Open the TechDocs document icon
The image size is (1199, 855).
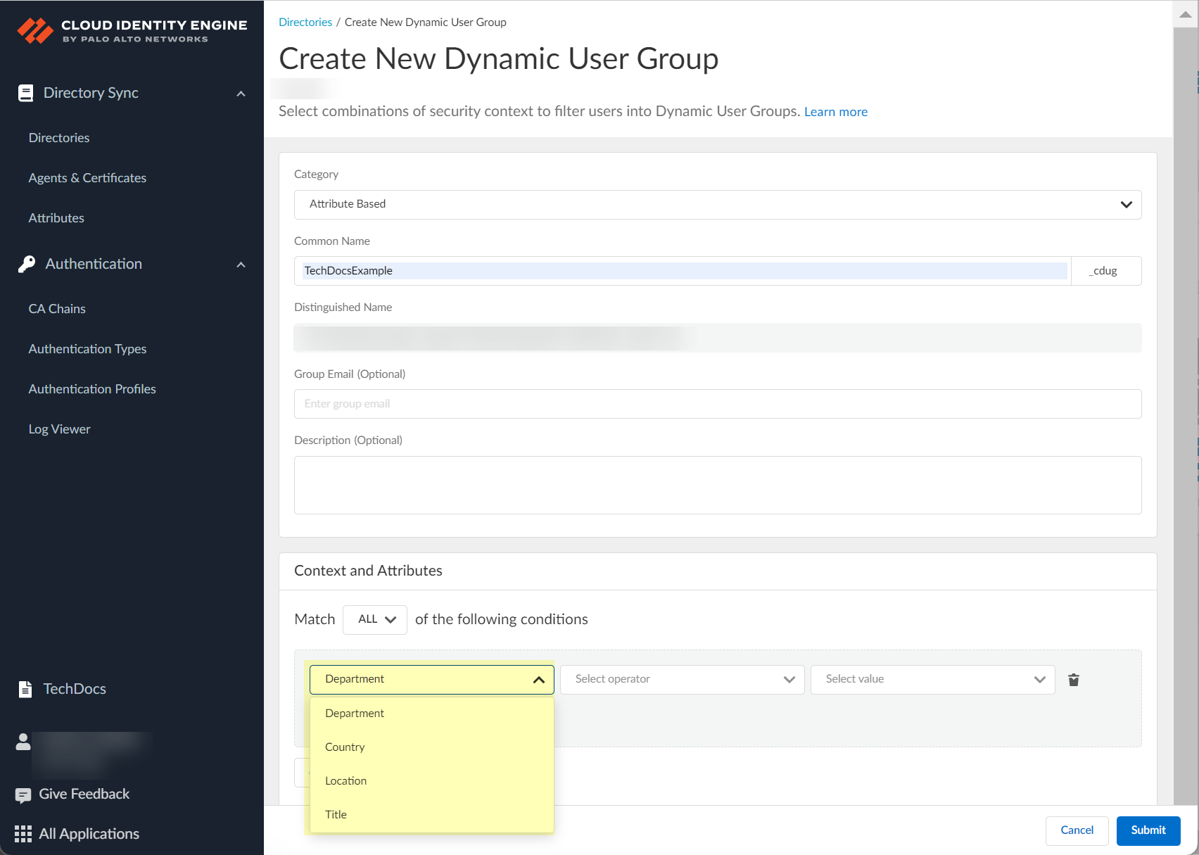pyautogui.click(x=25, y=690)
